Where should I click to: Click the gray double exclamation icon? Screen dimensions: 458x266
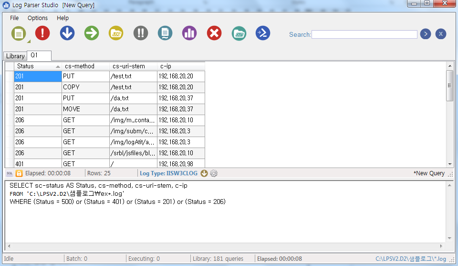141,33
